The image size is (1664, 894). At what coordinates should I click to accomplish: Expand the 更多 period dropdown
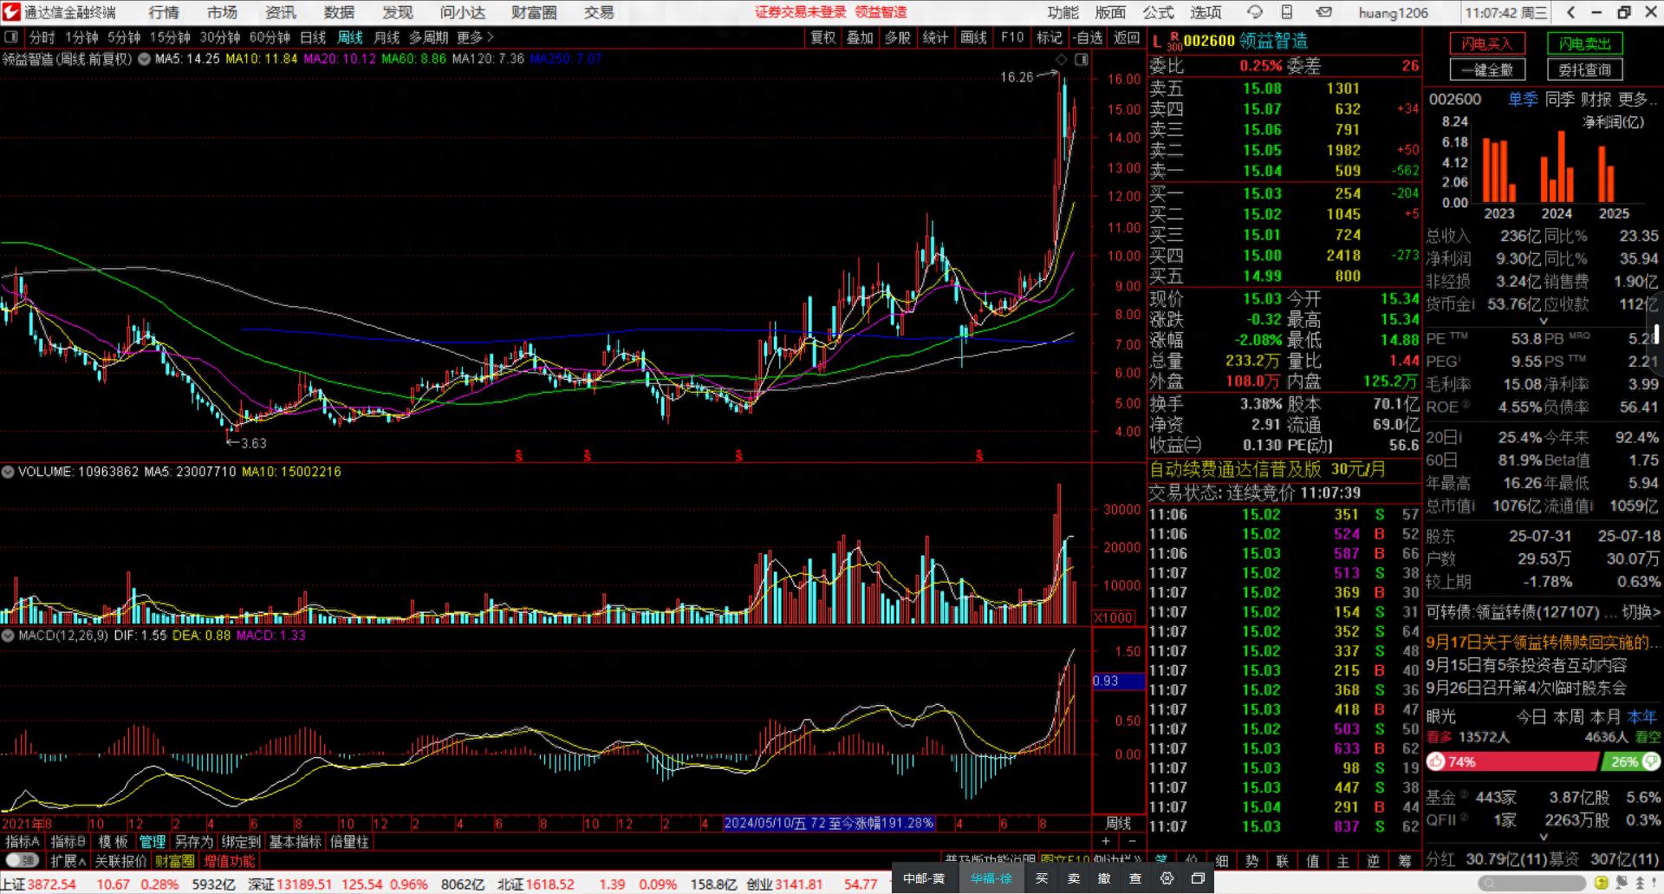tap(475, 37)
